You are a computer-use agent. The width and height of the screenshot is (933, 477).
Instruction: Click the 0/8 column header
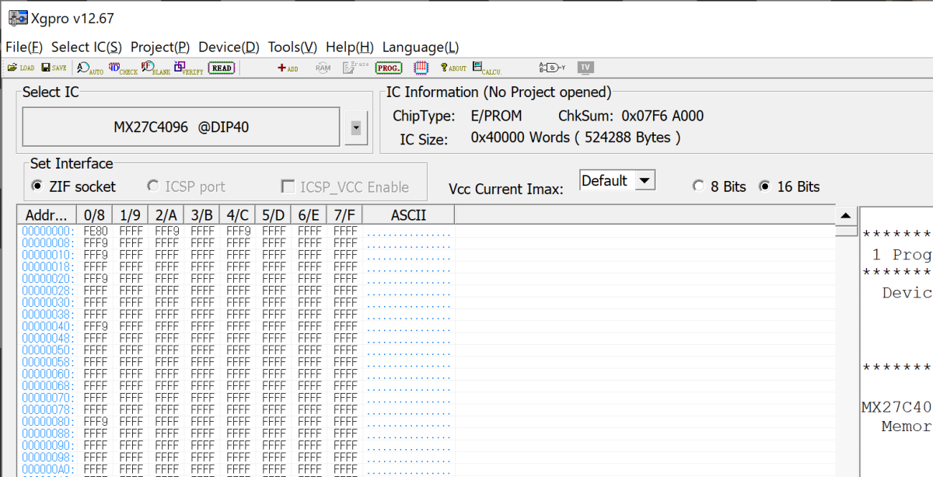pyautogui.click(x=95, y=214)
